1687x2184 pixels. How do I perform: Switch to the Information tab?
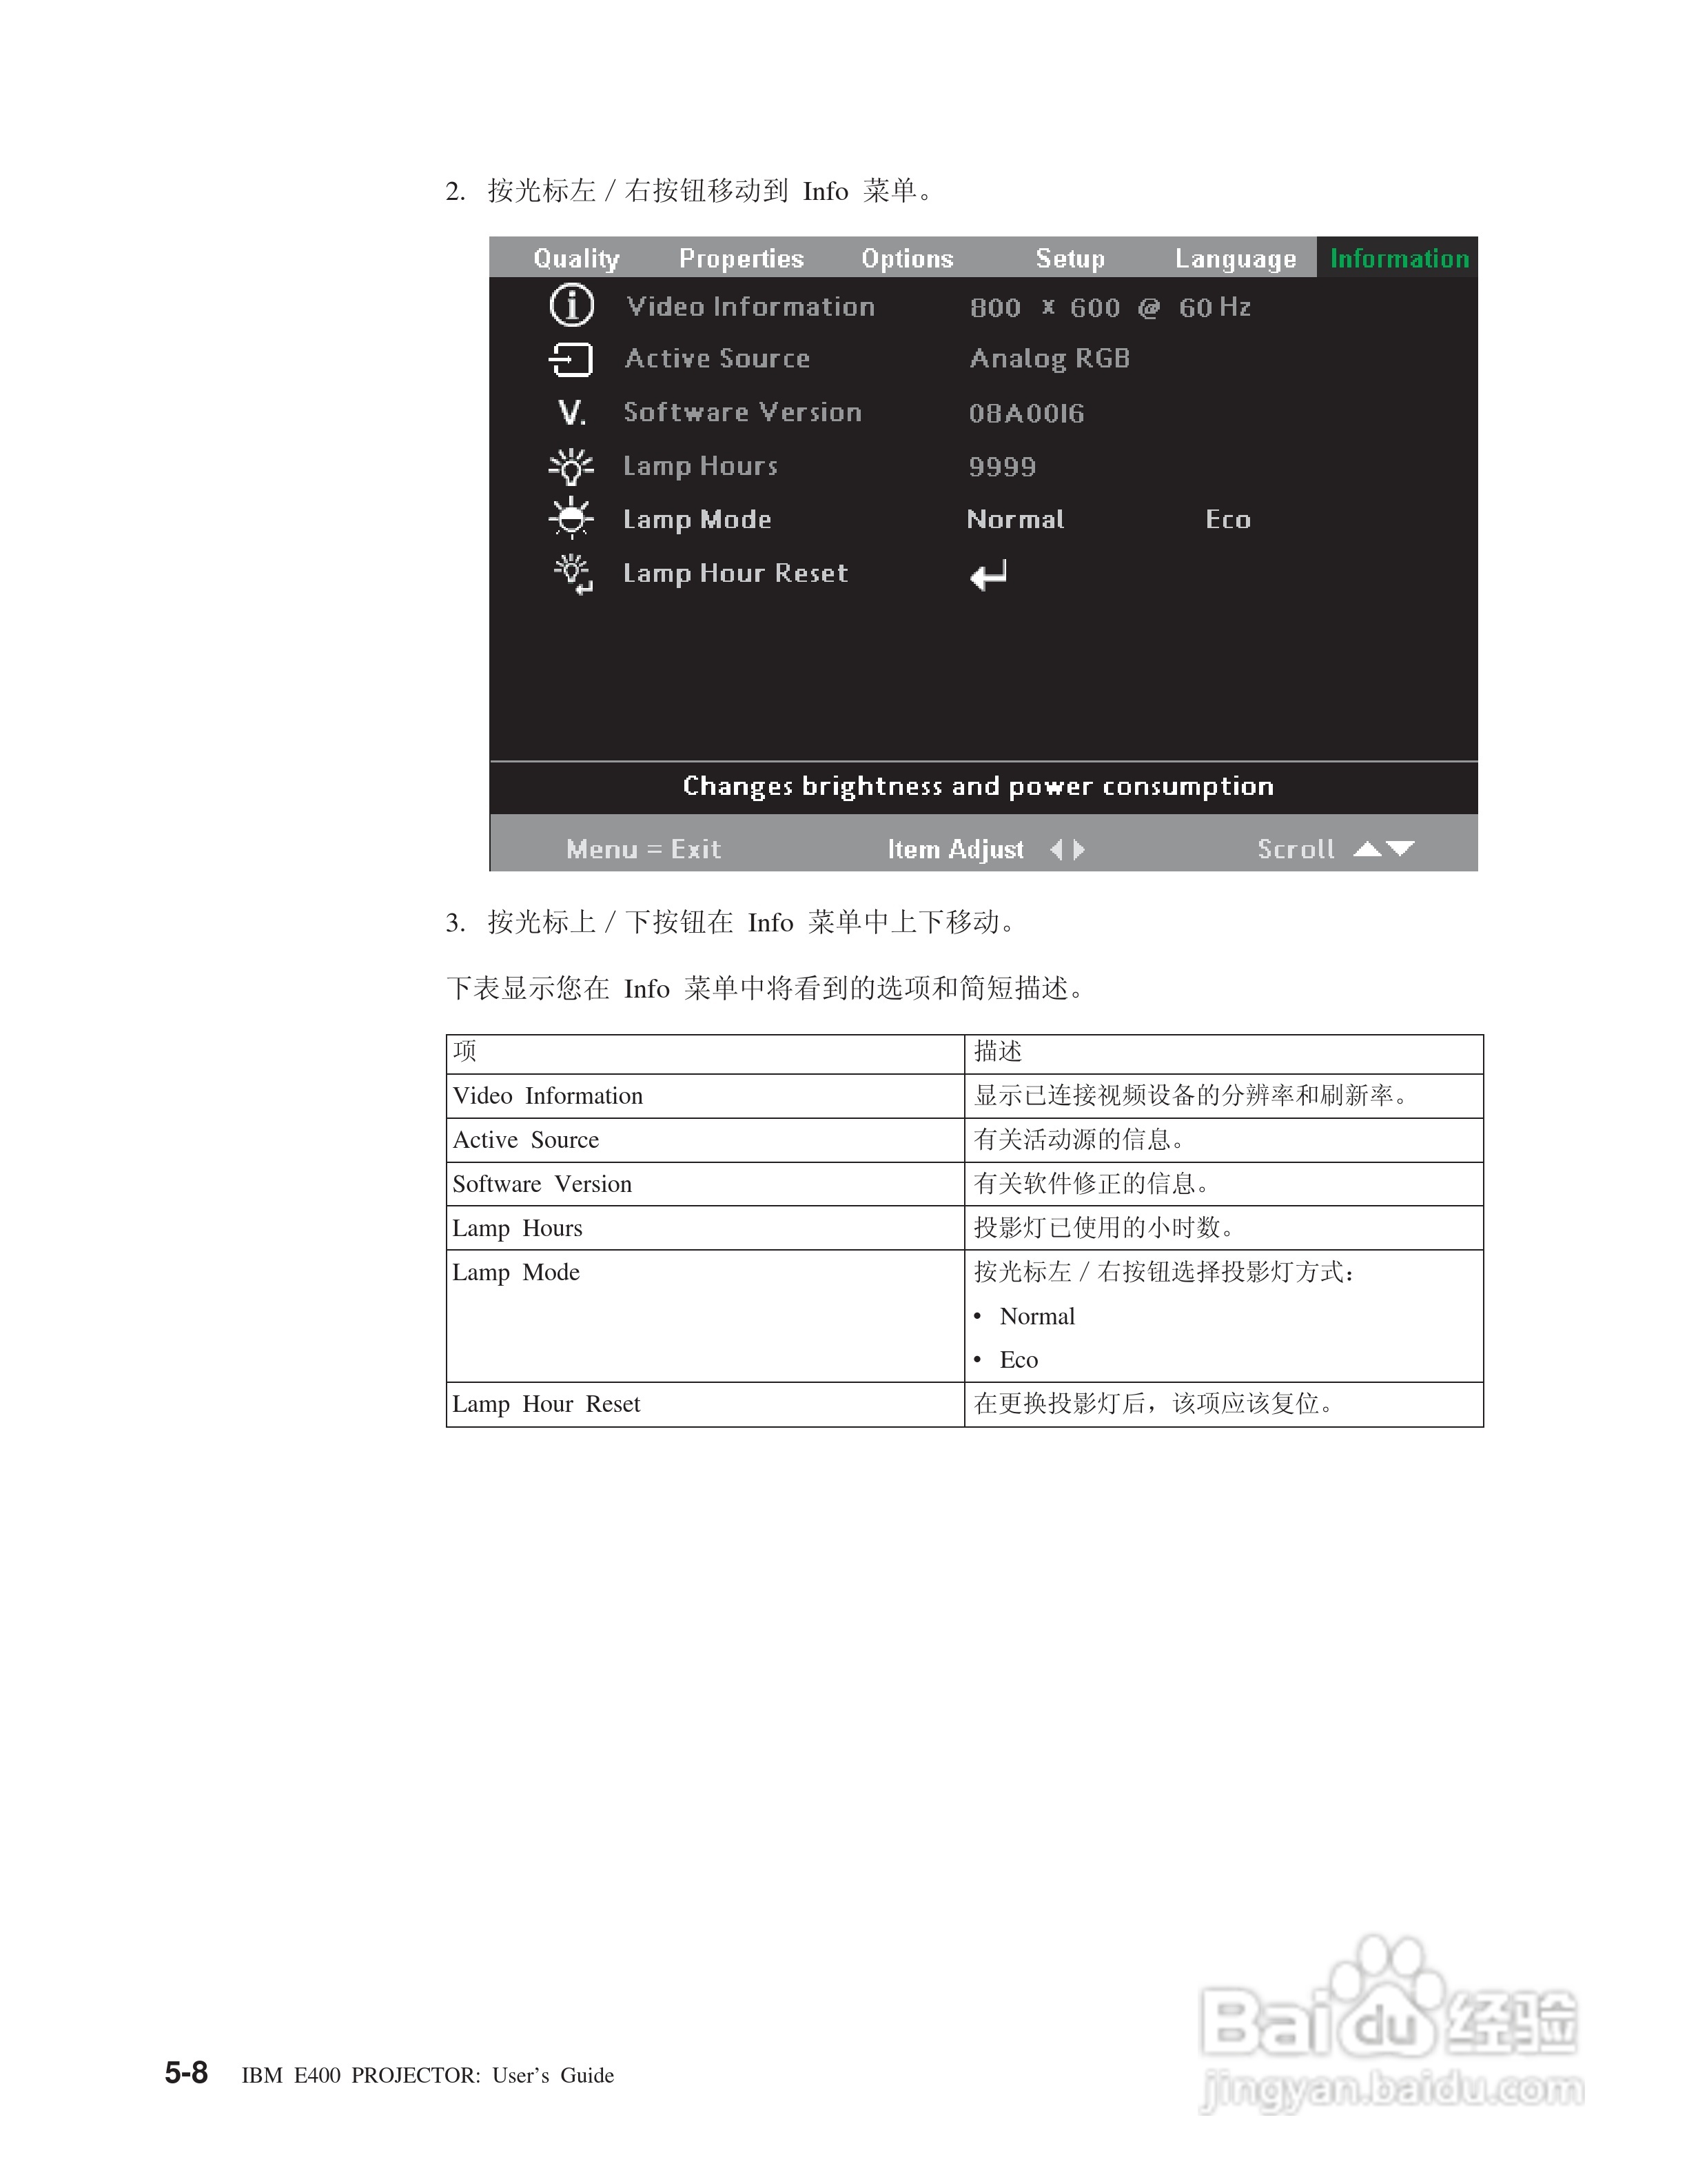1399,258
